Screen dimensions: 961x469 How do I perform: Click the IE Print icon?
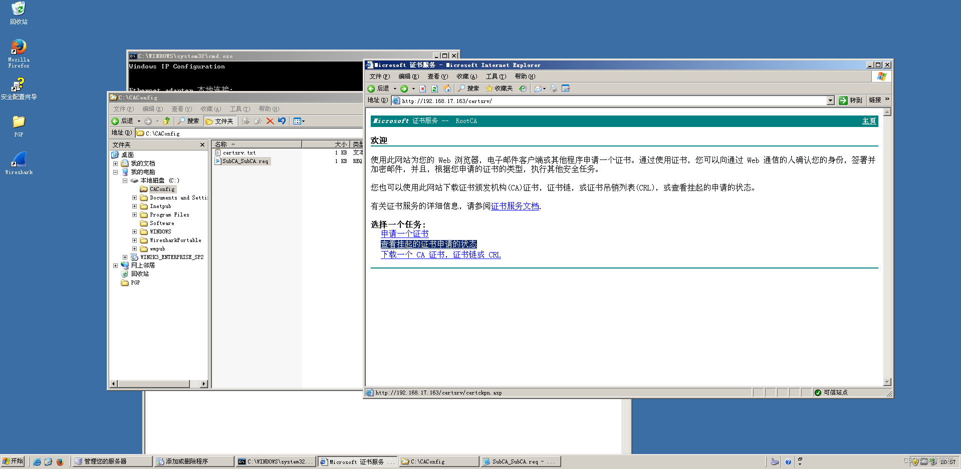coord(553,88)
